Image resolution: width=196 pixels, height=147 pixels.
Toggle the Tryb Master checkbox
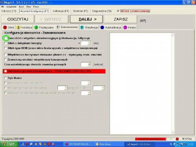(x=5, y=78)
